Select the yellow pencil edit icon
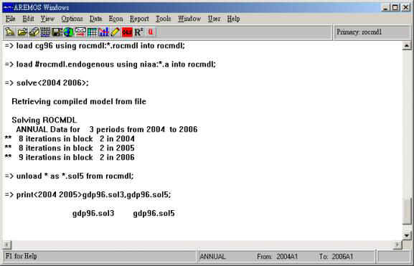Viewport: 414px width, 266px height. pos(116,32)
